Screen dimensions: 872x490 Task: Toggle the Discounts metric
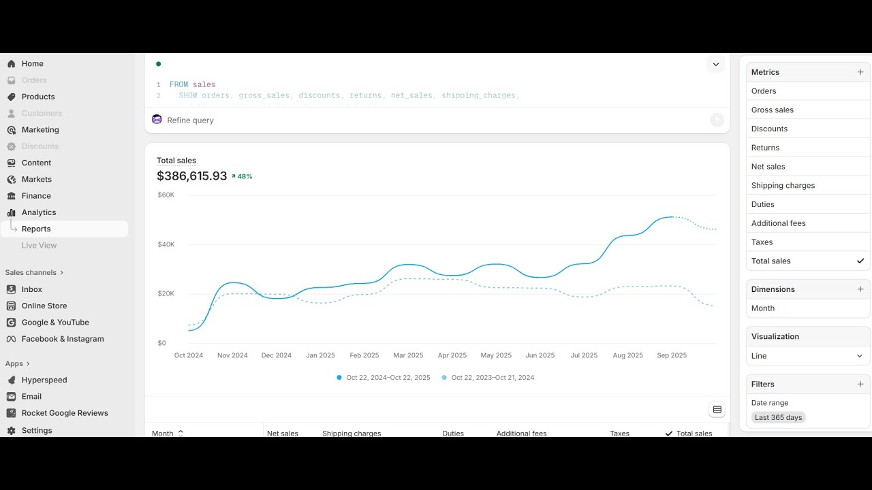808,129
